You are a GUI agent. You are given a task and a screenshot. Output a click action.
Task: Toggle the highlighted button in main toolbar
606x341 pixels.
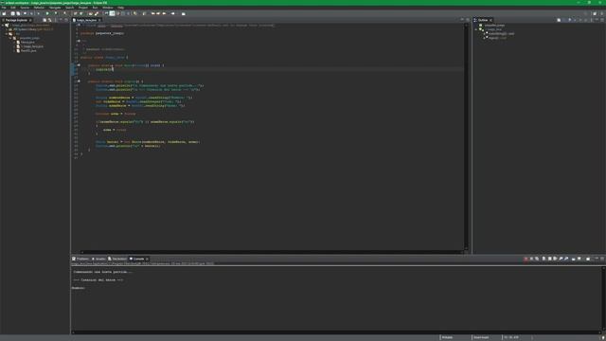tap(112, 13)
